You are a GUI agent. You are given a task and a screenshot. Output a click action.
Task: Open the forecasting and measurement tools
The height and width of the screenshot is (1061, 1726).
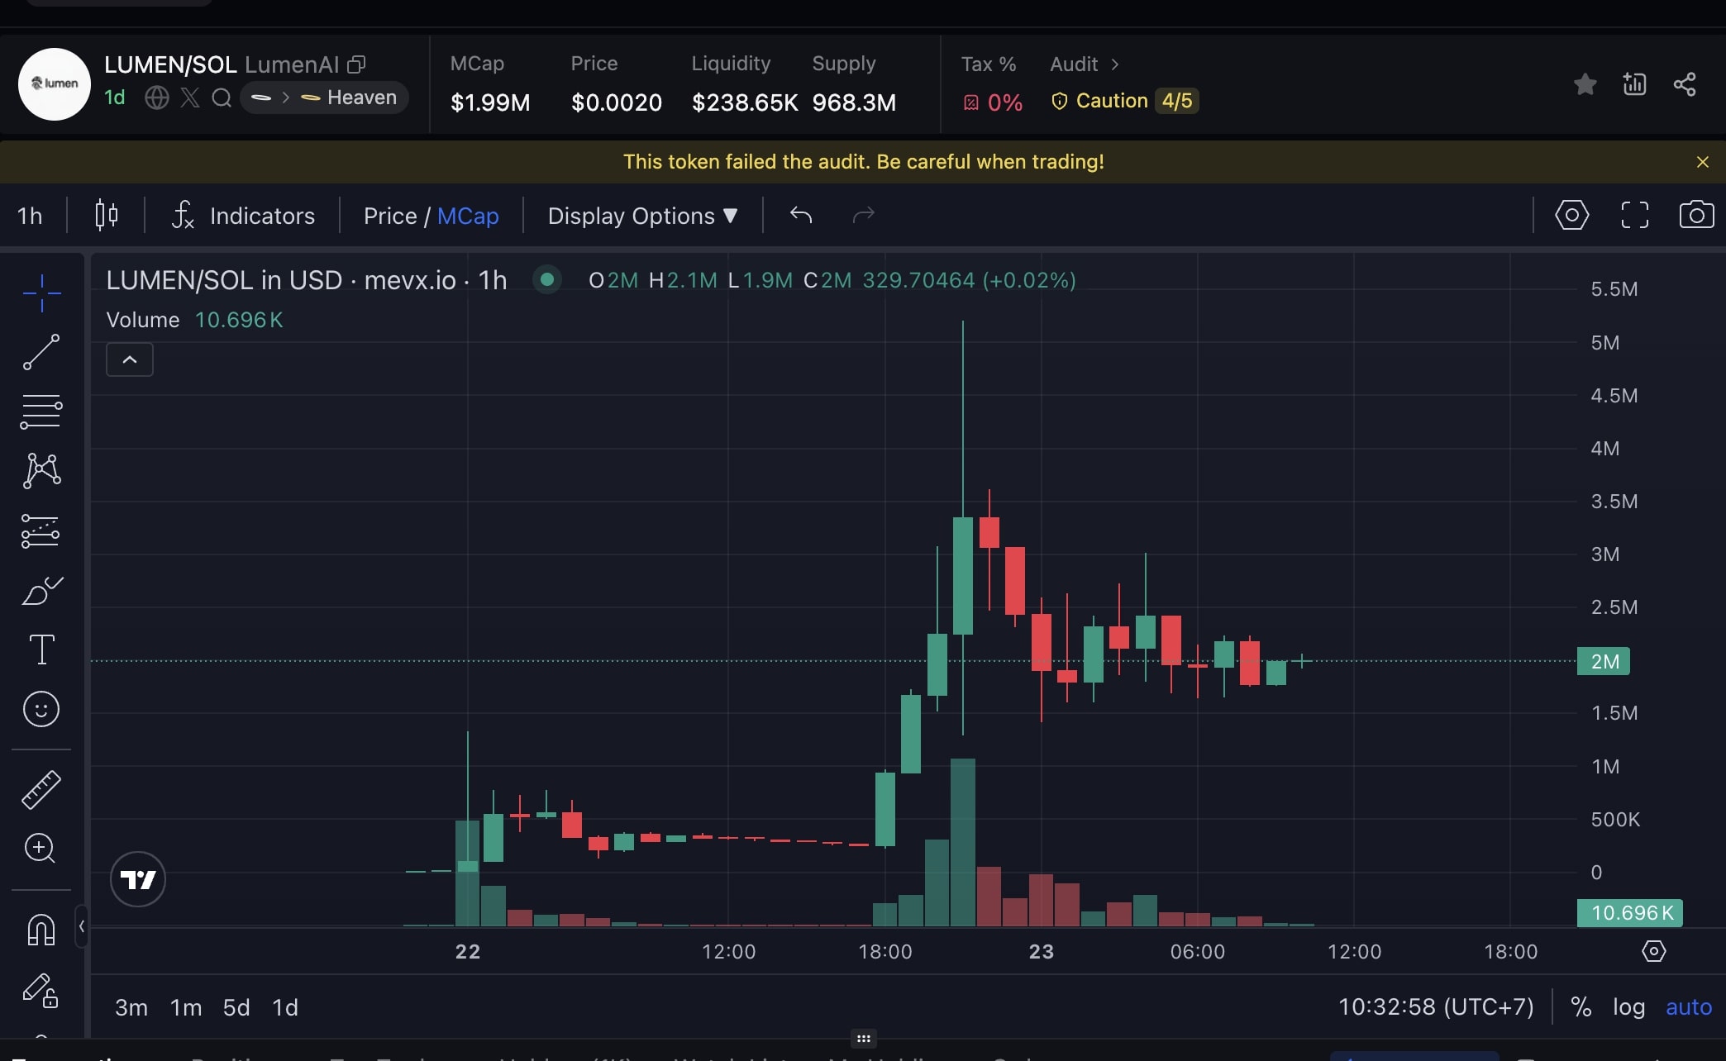tap(41, 530)
